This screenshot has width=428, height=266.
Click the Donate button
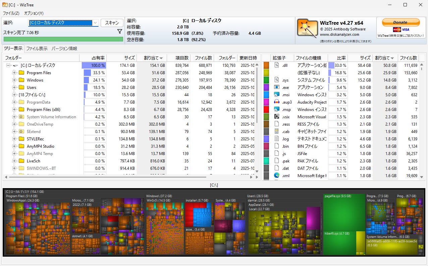(400, 22)
